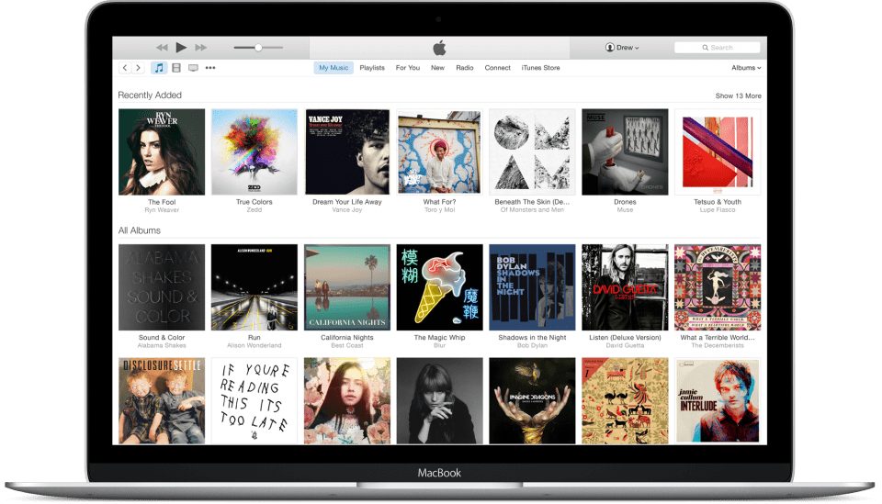
Task: Open the True Colors album artwork
Action: point(254,151)
